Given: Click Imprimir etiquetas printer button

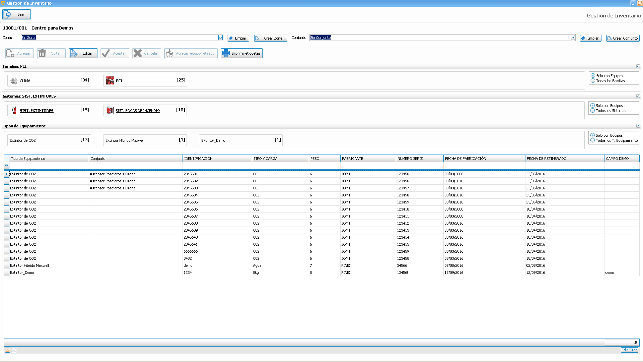Looking at the screenshot, I should point(241,53).
